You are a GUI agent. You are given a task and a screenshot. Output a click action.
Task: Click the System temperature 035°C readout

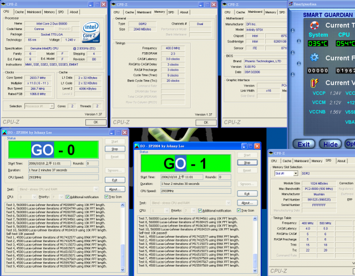318,43
